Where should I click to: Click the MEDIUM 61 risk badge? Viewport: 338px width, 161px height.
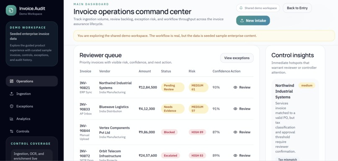coord(198,87)
